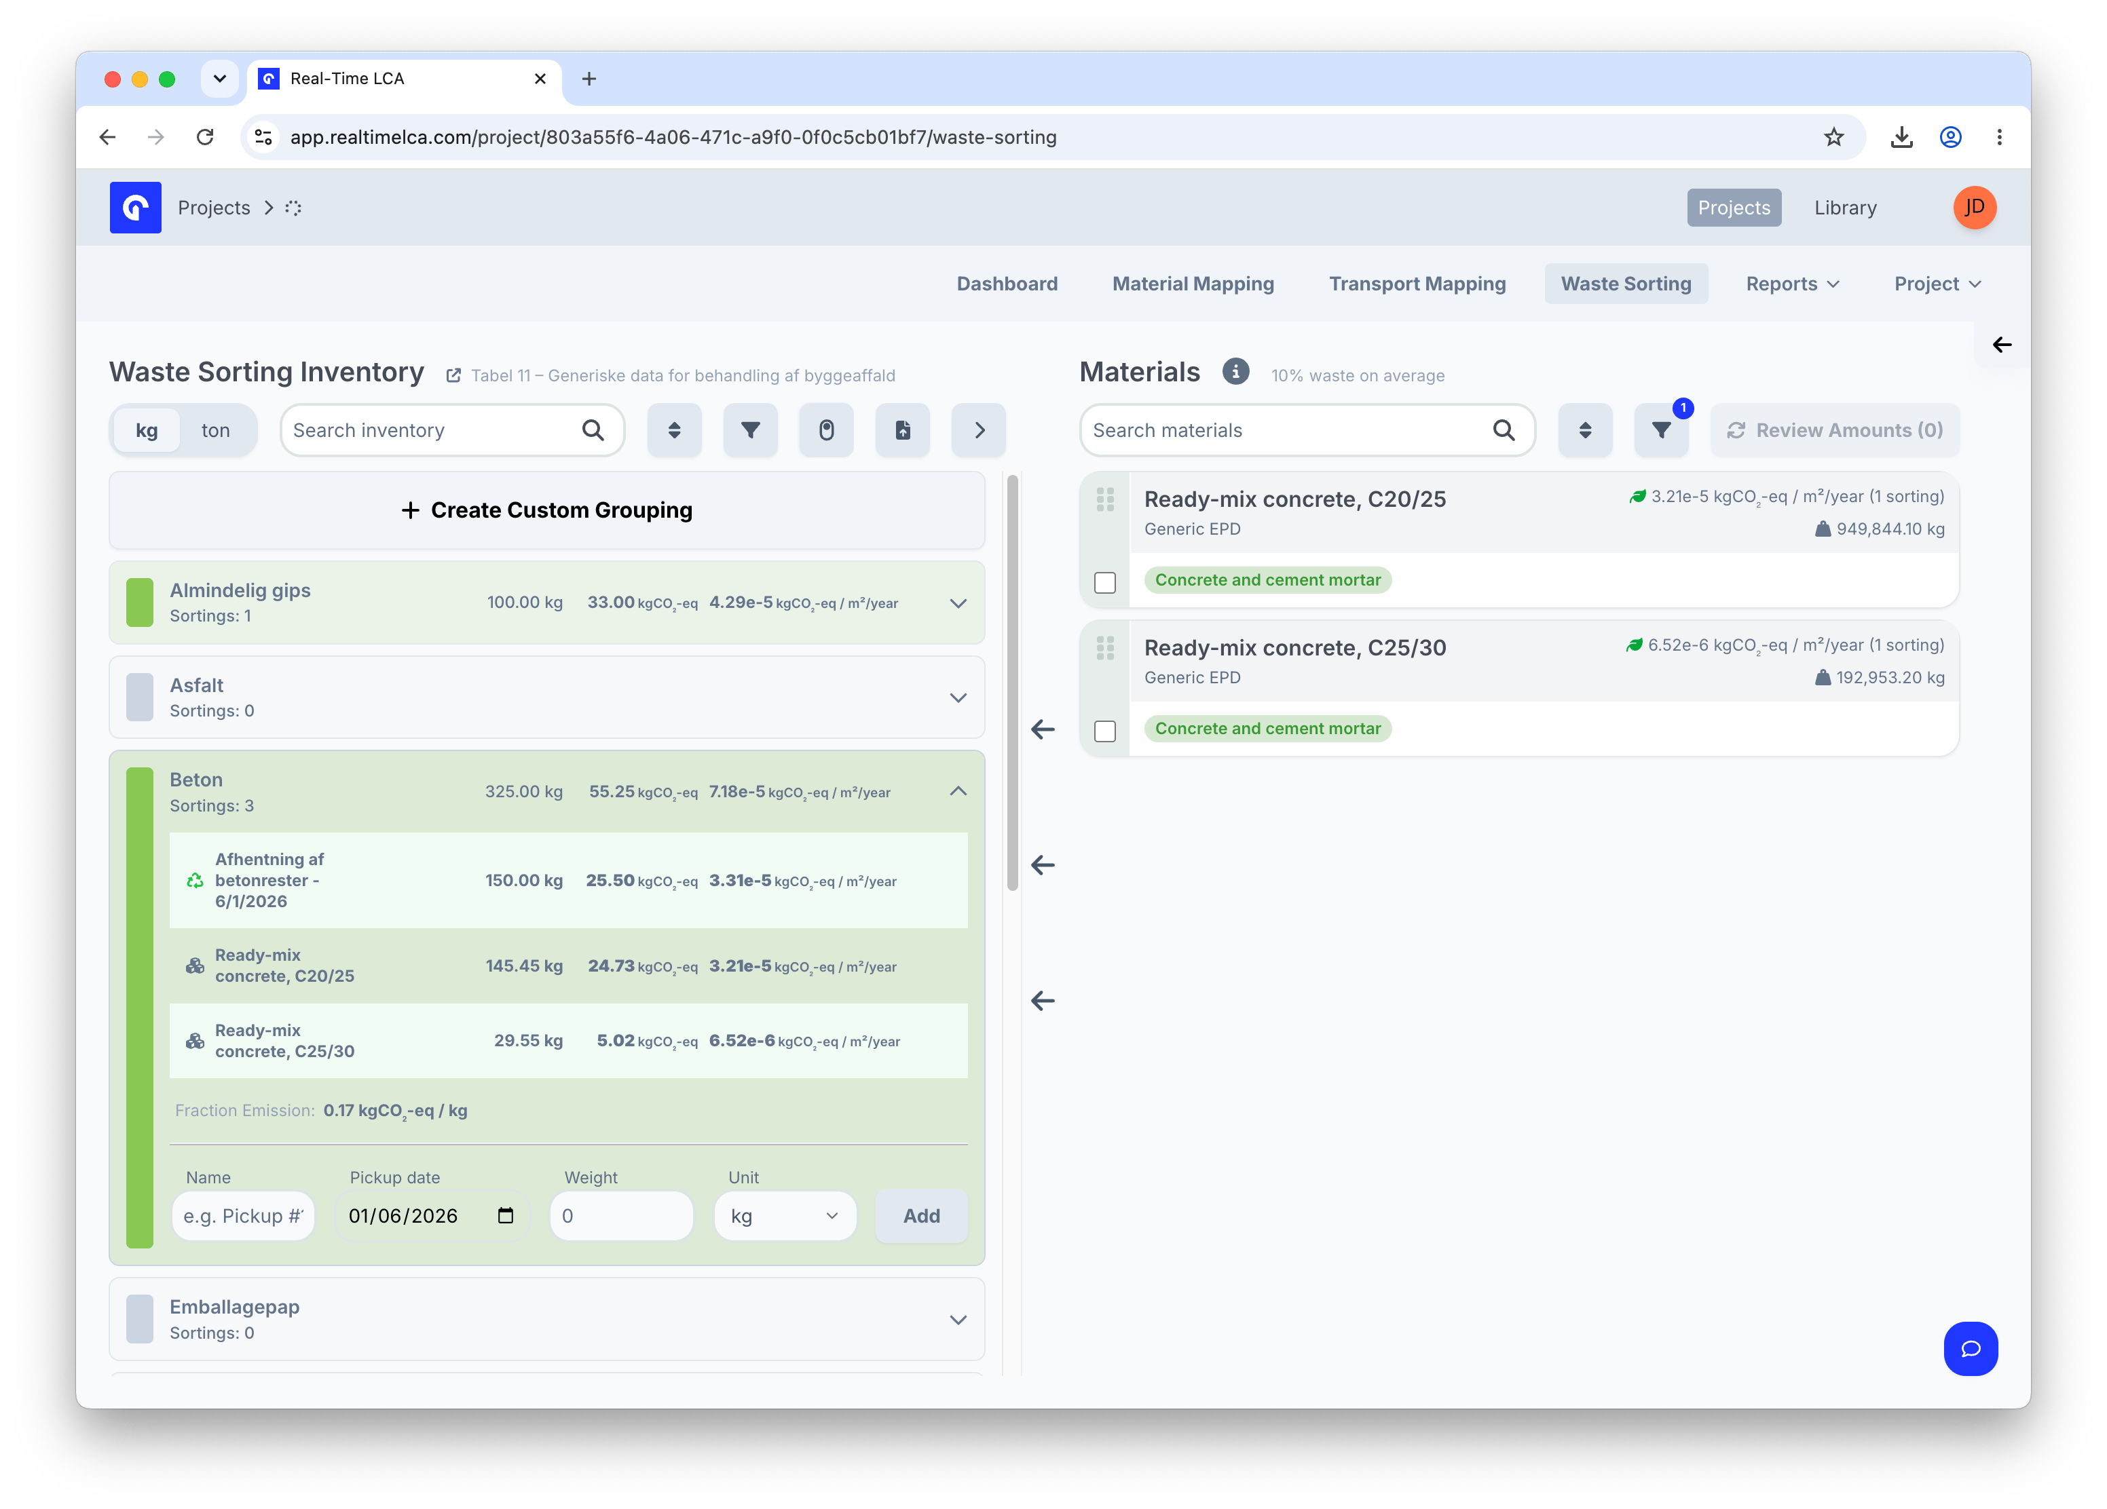Open the chat support bubble
The height and width of the screenshot is (1509, 2107).
pos(1971,1348)
